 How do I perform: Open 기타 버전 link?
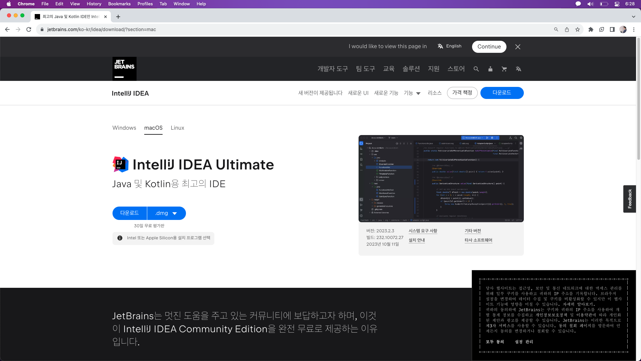point(473,231)
